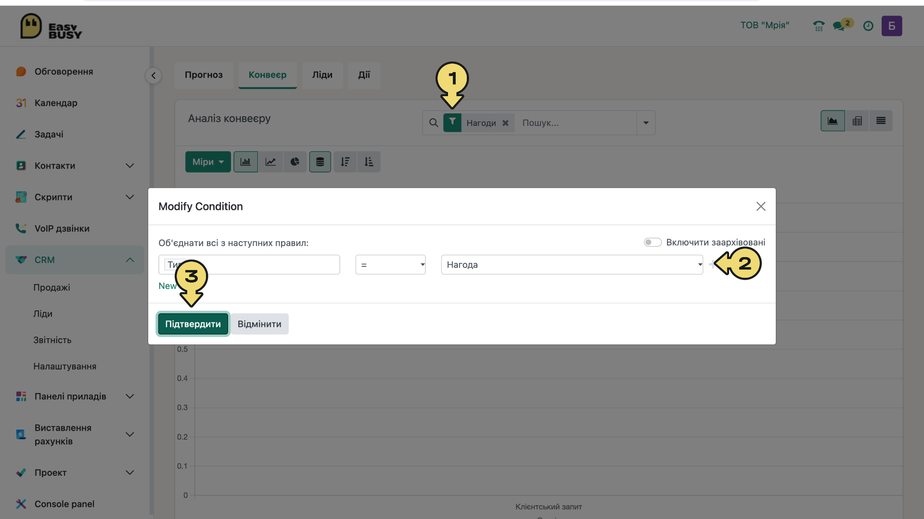The height and width of the screenshot is (519, 924).
Task: Sort chart descending
Action: (x=345, y=162)
